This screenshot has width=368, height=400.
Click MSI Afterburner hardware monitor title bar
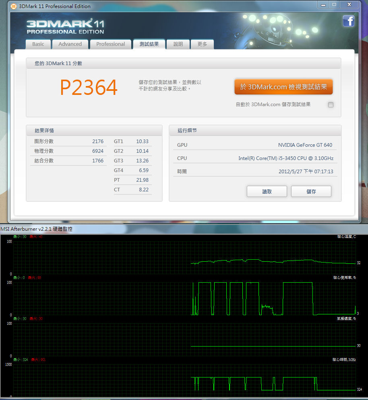[184, 229]
